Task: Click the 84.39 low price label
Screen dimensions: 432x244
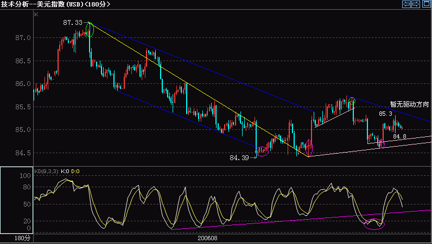Action: tap(239, 158)
